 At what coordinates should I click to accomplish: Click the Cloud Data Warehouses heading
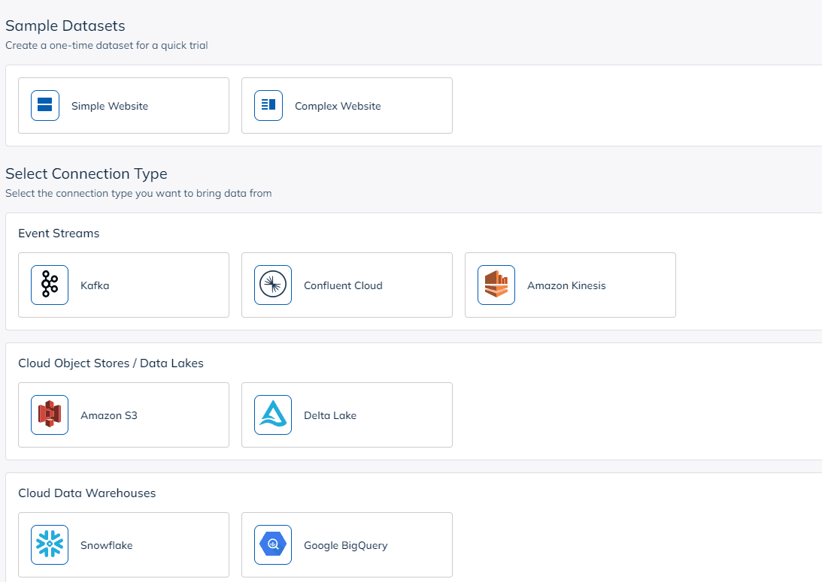pyautogui.click(x=86, y=493)
